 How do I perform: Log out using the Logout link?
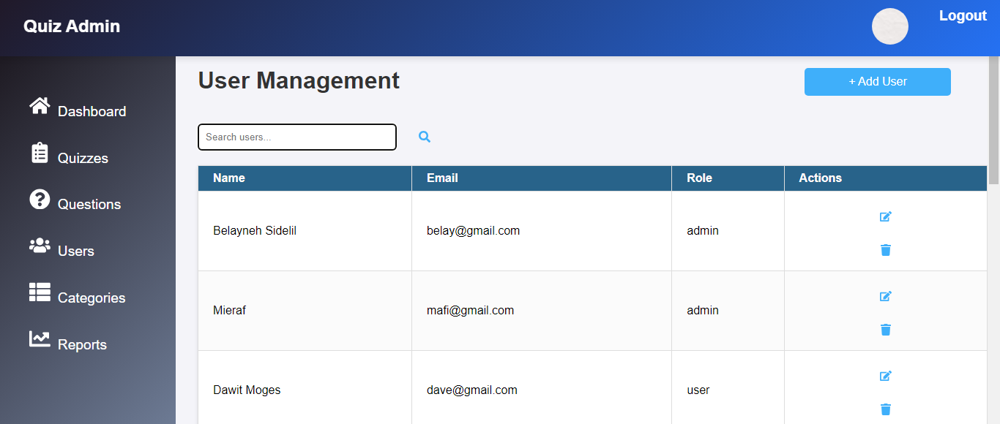963,16
